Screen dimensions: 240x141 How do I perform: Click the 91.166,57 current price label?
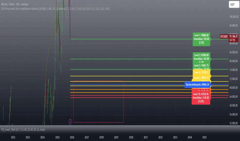(x=234, y=36)
